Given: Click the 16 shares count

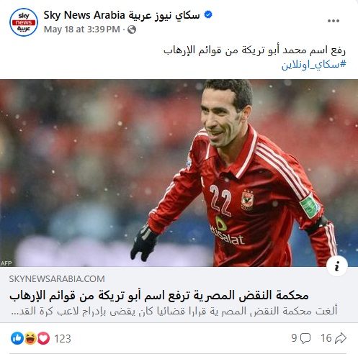Looking at the screenshot, I should click(x=326, y=338).
